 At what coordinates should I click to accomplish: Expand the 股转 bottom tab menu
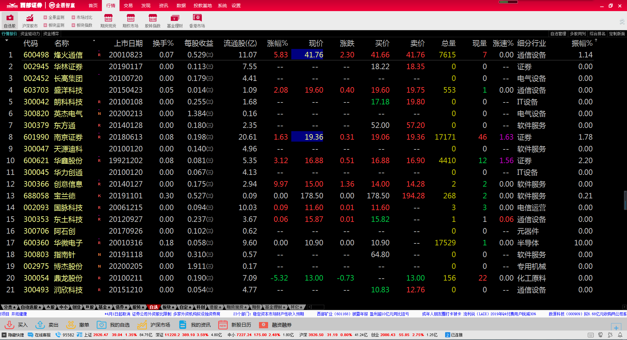click(x=138, y=307)
